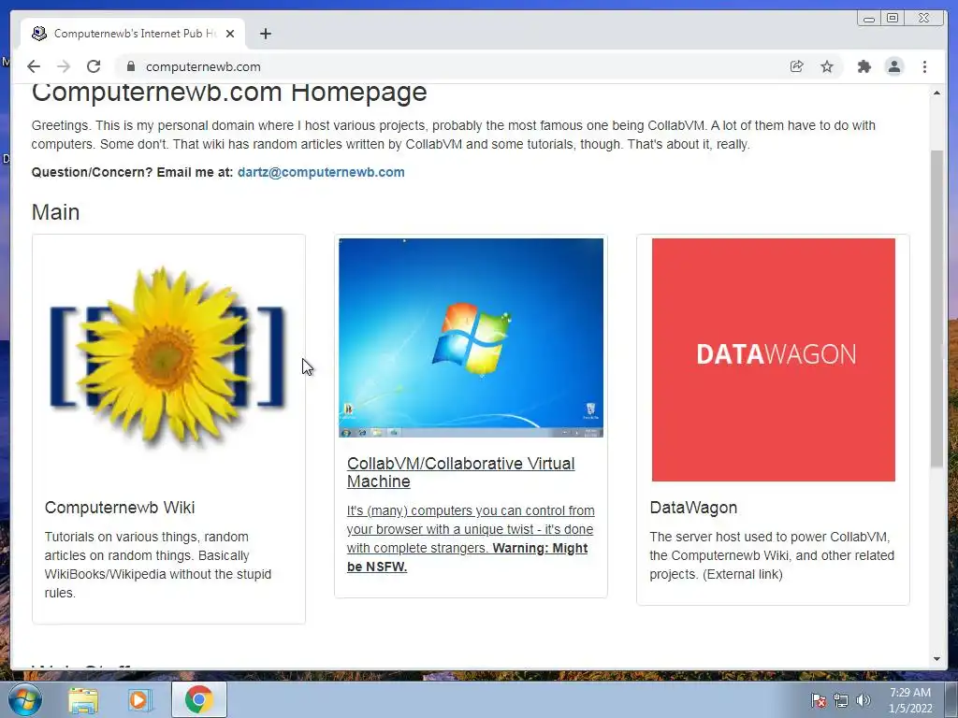The image size is (958, 718).
Task: Open the Chrome profile avatar
Action: [x=893, y=66]
